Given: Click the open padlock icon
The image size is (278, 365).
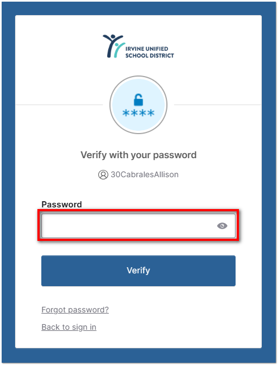Looking at the screenshot, I should (138, 99).
